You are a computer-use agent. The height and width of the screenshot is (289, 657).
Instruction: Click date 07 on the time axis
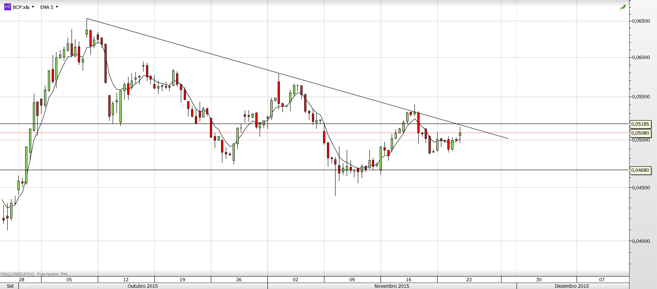click(x=602, y=280)
